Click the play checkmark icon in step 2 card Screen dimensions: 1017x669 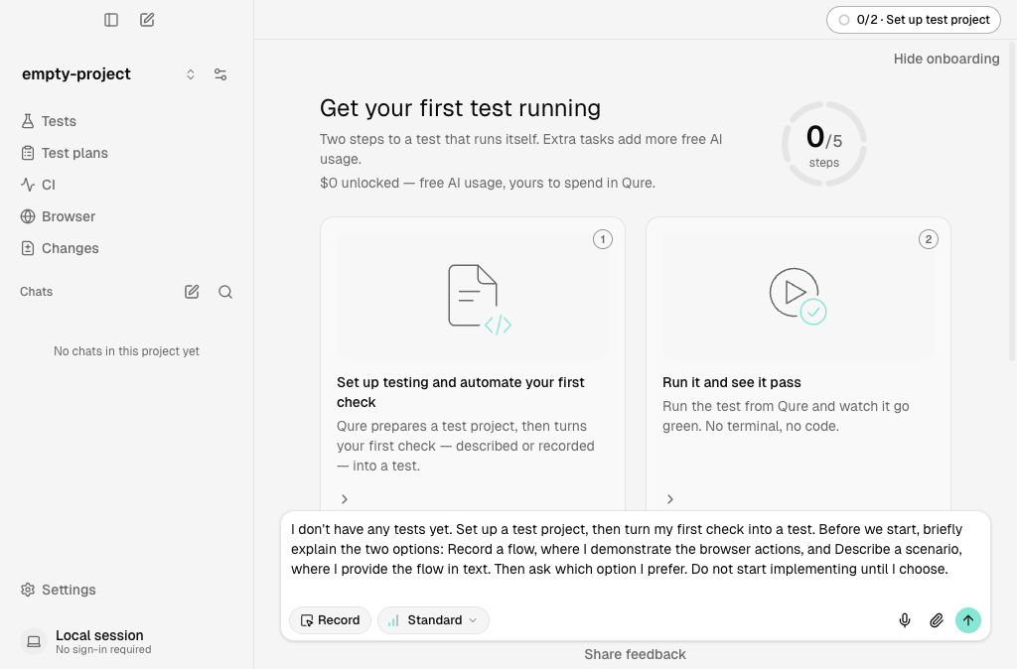[798, 296]
